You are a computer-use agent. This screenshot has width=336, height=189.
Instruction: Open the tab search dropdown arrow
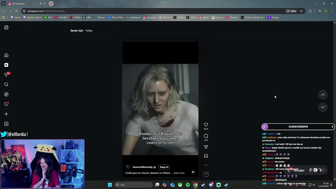3,3
